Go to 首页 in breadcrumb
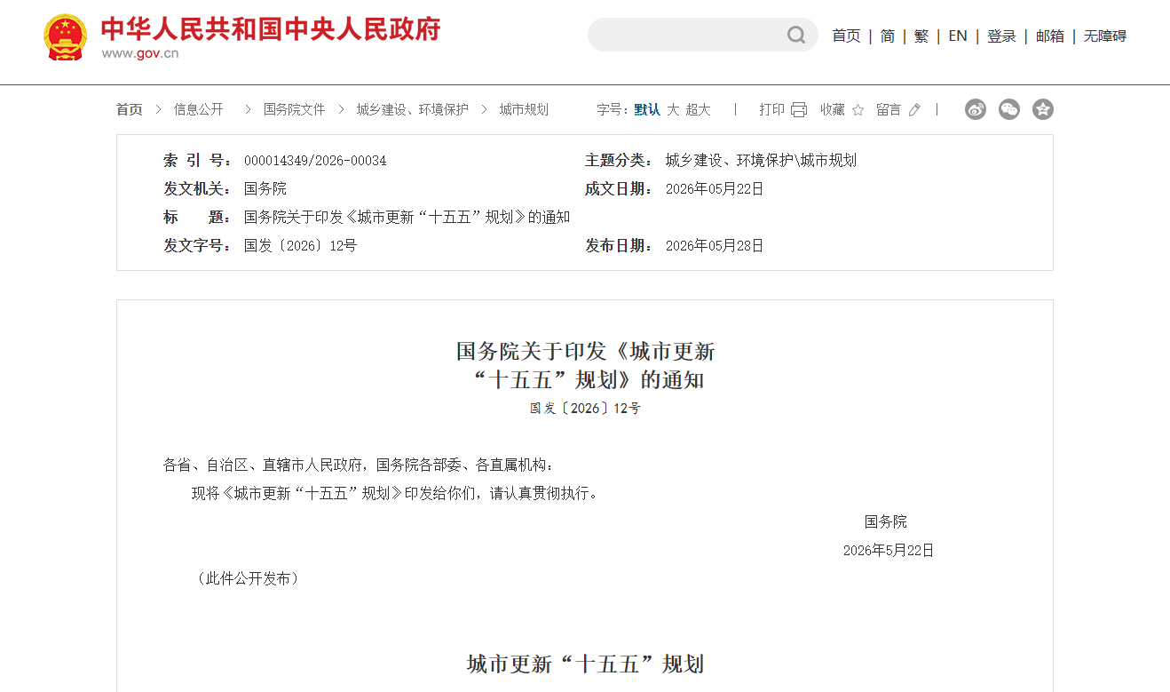The width and height of the screenshot is (1170, 692). coord(129,109)
